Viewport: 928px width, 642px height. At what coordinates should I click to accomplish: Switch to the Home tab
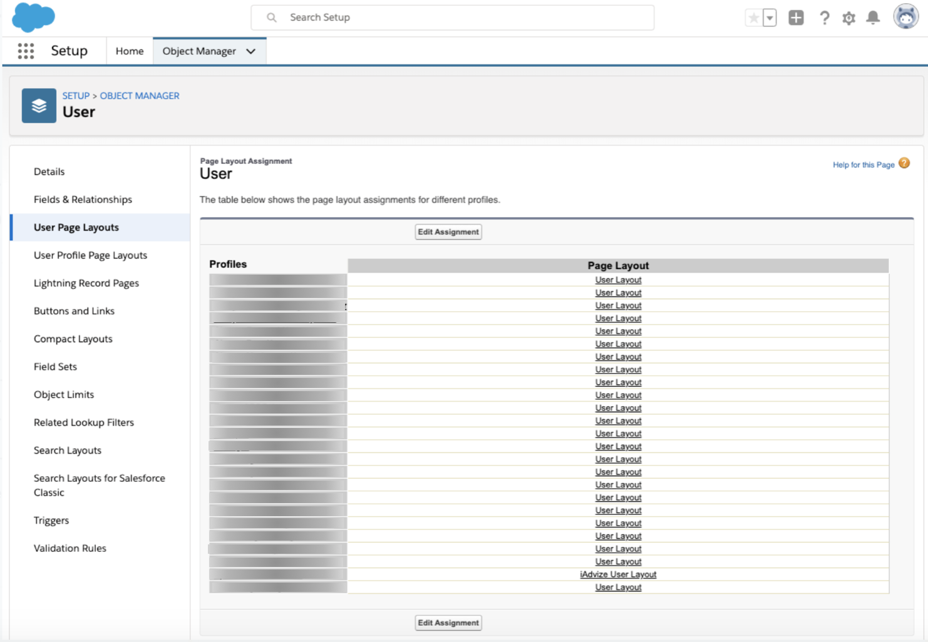[130, 51]
